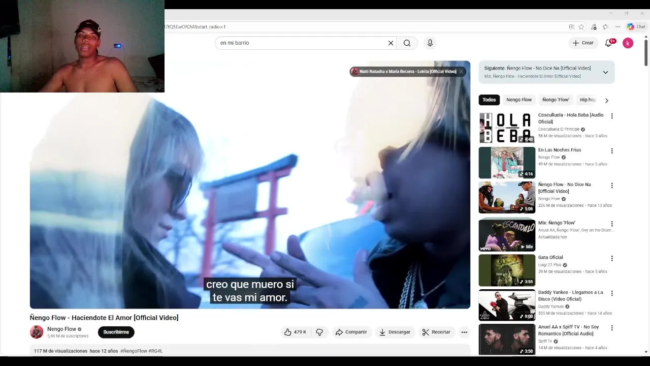The height and width of the screenshot is (366, 650).
Task: Open the En Las Noches Frias thumbnail
Action: (x=507, y=163)
